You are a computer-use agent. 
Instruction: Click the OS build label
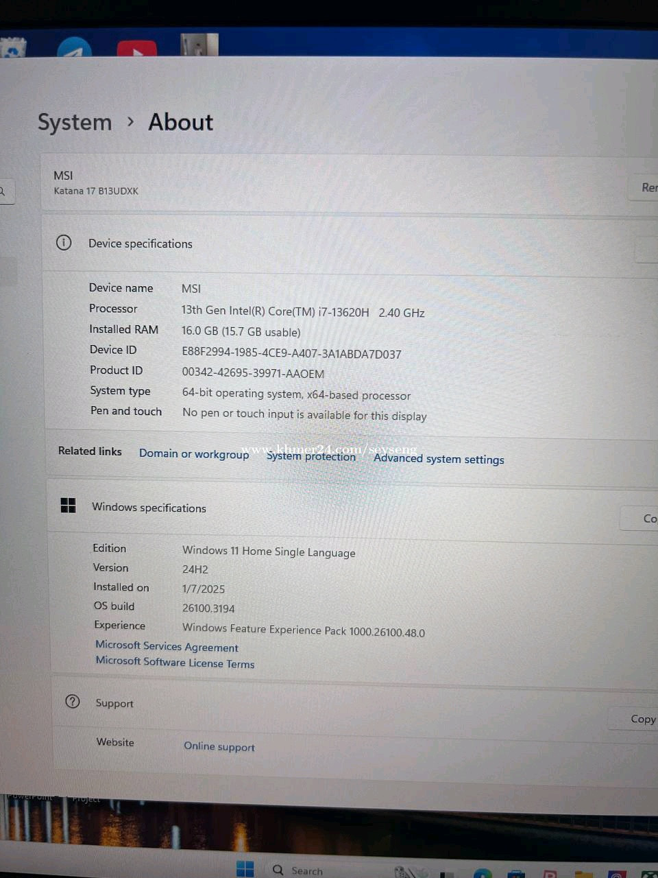114,606
